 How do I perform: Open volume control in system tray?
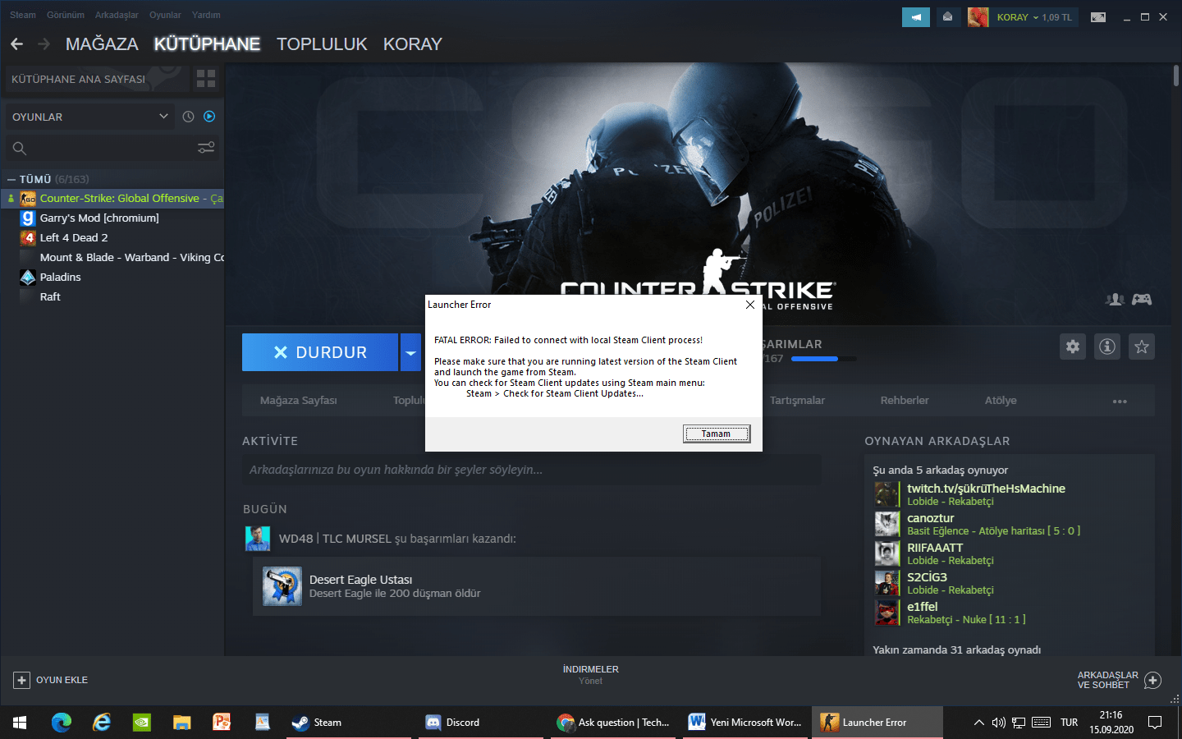[x=998, y=723]
